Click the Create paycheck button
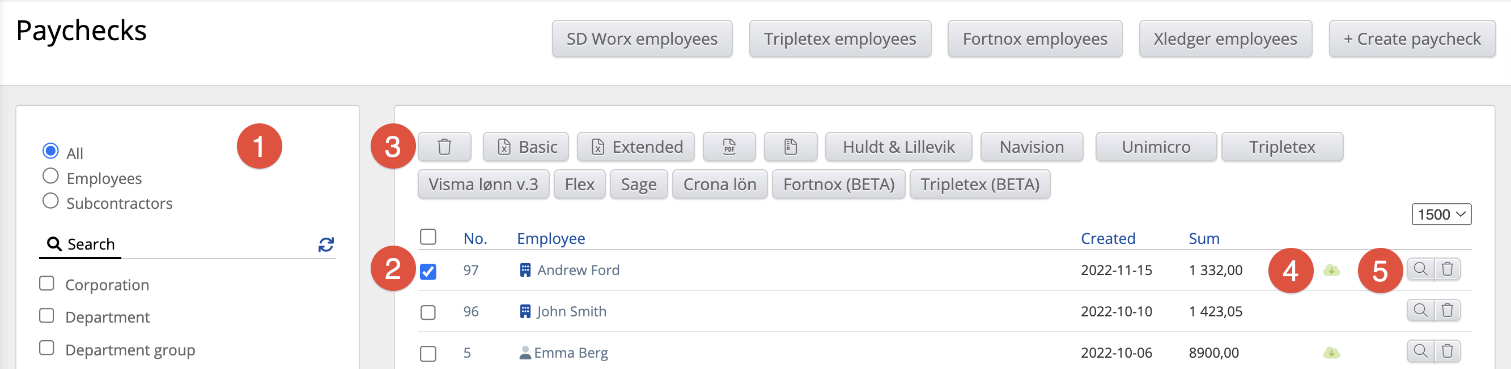The width and height of the screenshot is (1511, 369). (1411, 39)
